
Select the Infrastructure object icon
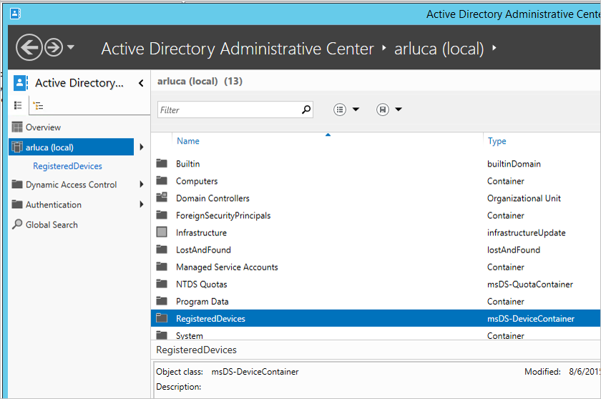pyautogui.click(x=162, y=232)
